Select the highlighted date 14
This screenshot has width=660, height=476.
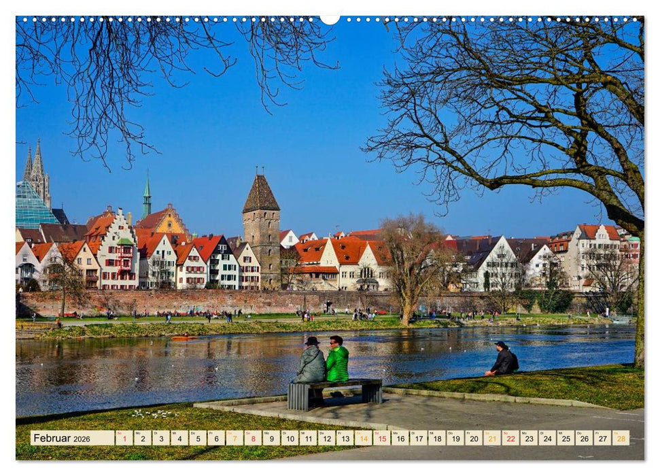365,439
